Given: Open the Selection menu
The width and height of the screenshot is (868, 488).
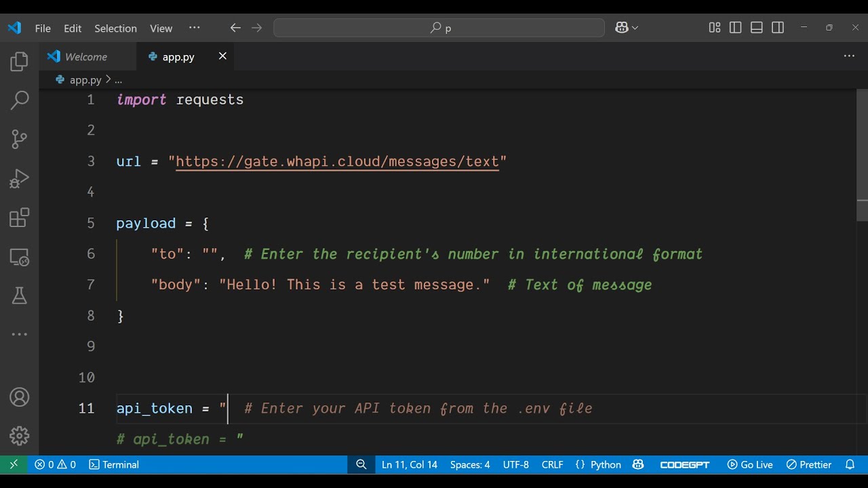Looking at the screenshot, I should coord(115,28).
